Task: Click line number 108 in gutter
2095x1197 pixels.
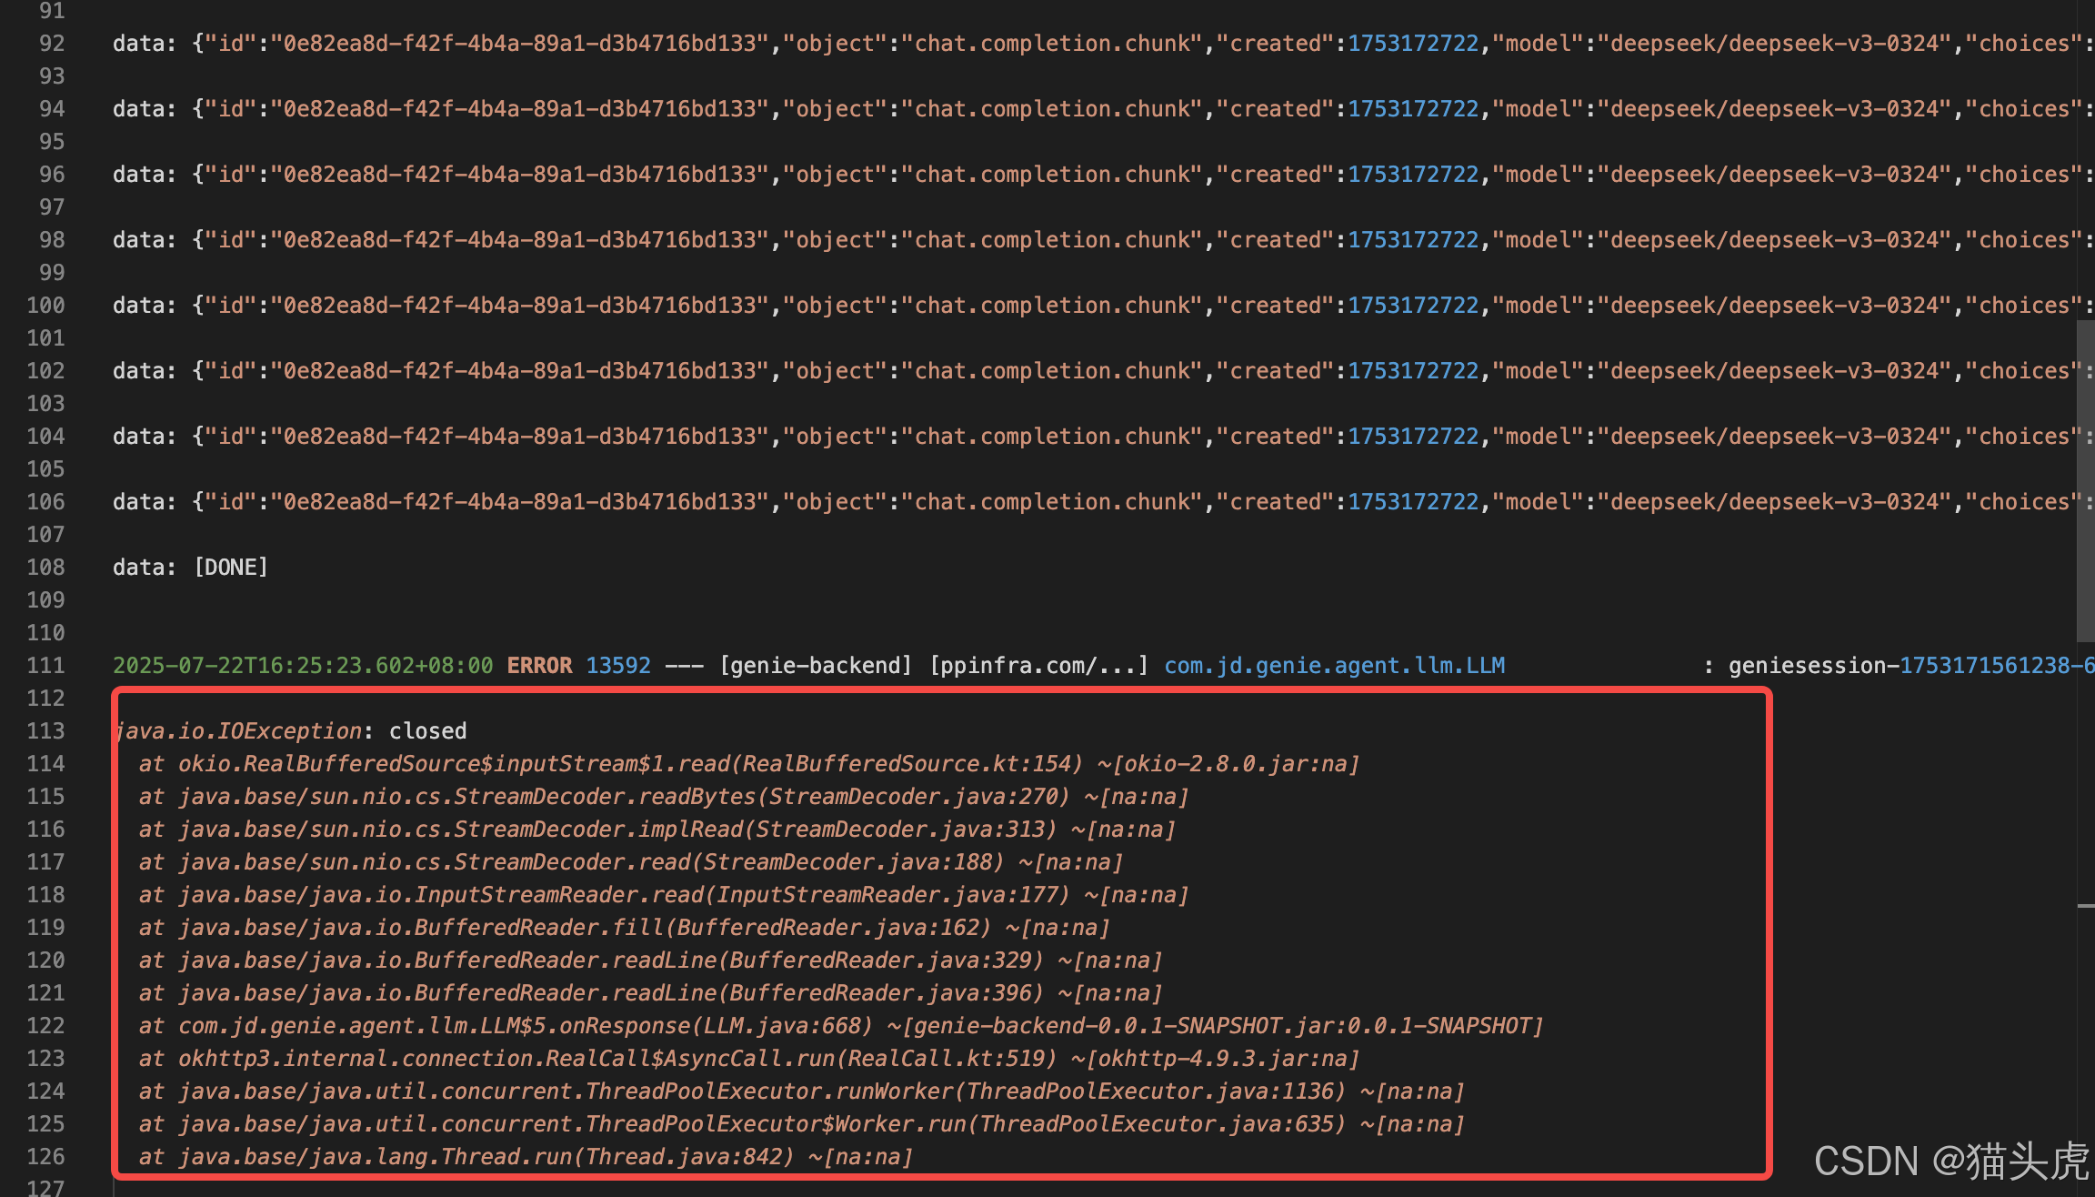Action: pyautogui.click(x=45, y=568)
